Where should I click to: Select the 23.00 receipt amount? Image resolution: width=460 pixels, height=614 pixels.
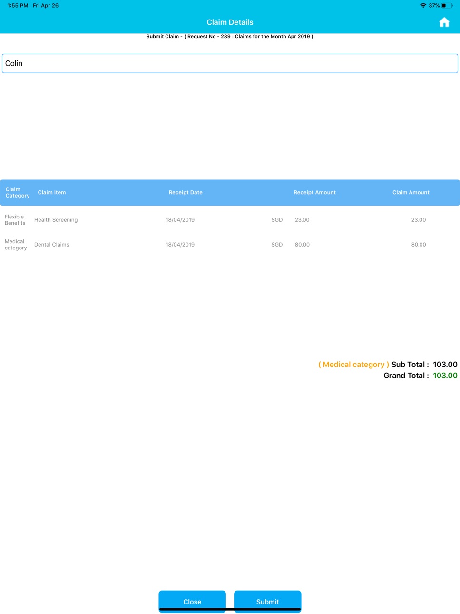pos(302,220)
